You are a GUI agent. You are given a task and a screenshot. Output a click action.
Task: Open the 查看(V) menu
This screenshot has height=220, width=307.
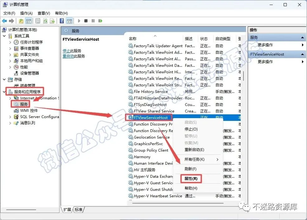pyautogui.click(x=44, y=13)
